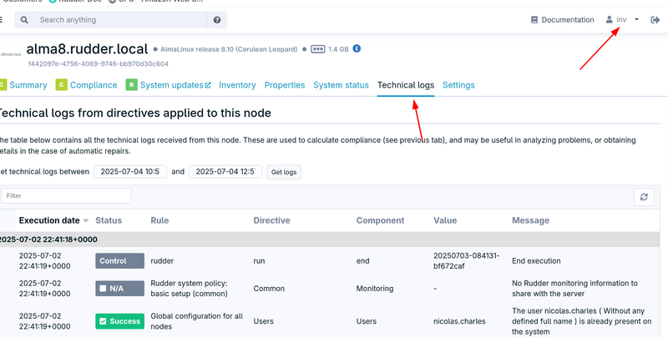This screenshot has height=337, width=668.
Task: Open the Summary tab
Action: [x=28, y=85]
